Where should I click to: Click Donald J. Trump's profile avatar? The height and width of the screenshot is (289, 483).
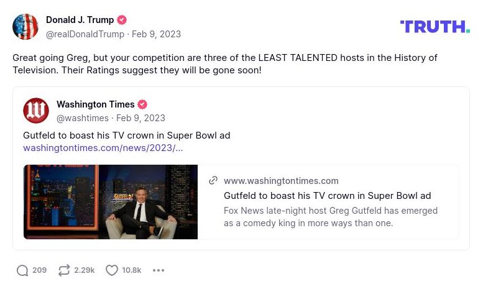click(x=25, y=27)
